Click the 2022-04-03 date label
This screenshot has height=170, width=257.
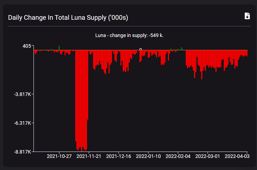(x=237, y=156)
